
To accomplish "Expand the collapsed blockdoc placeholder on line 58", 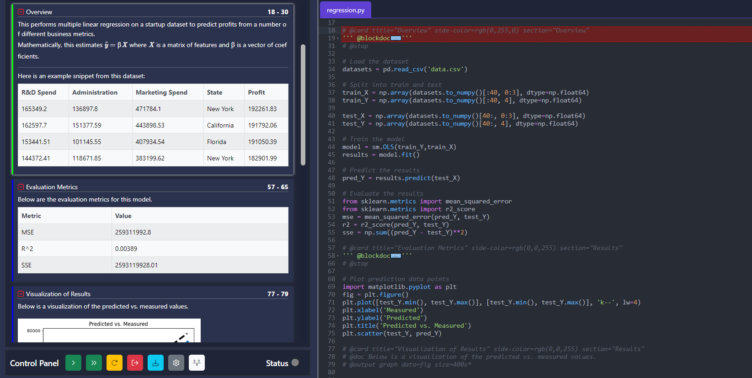I will click(x=396, y=256).
